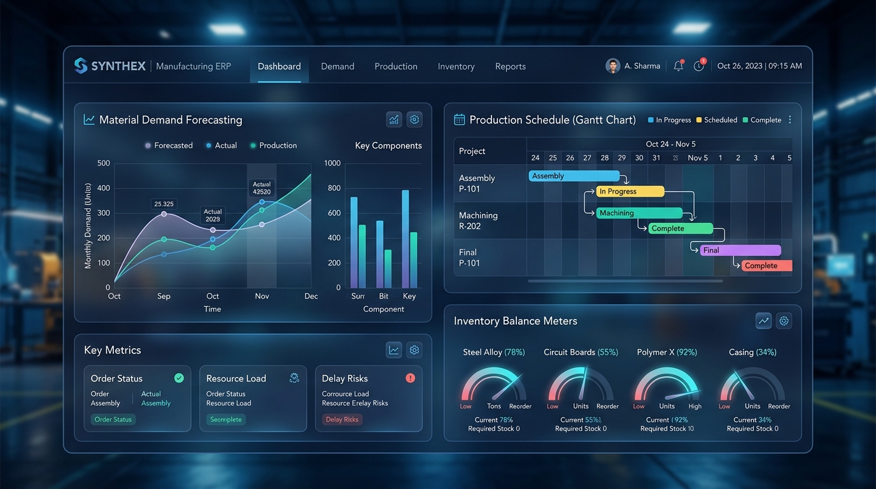Image resolution: width=876 pixels, height=489 pixels.
Task: Toggle the Forecasted series in chart legend
Action: [x=169, y=145]
